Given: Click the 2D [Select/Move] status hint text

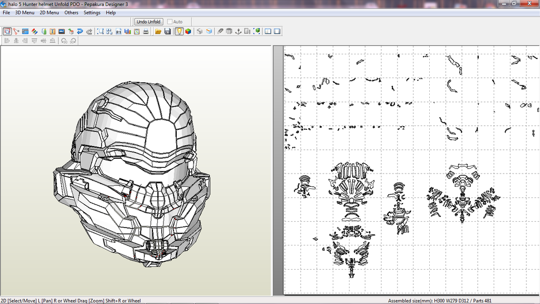Looking at the screenshot, I should pos(71,300).
